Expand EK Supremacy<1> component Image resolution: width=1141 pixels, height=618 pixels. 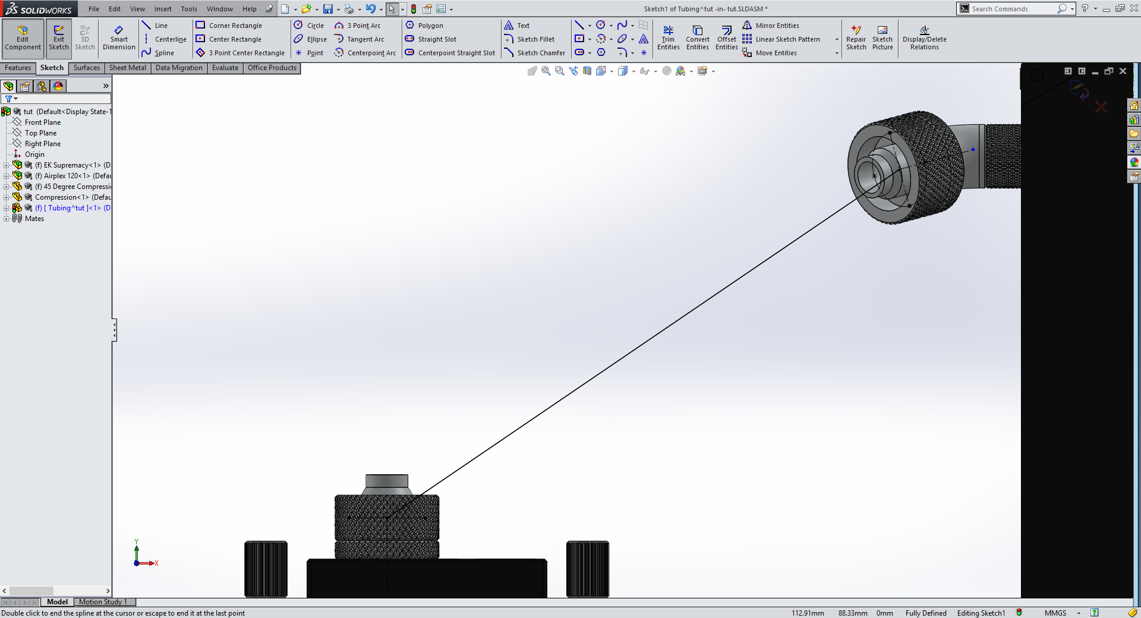click(x=7, y=165)
